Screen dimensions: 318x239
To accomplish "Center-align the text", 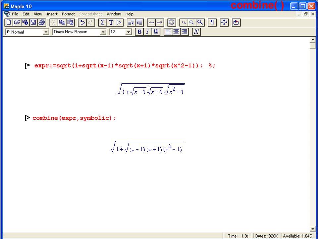I will [x=176, y=32].
